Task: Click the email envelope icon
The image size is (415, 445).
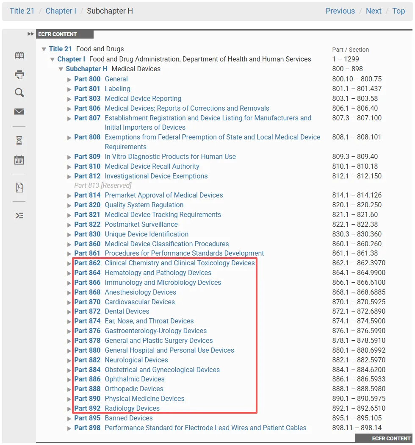Action: pos(19,111)
